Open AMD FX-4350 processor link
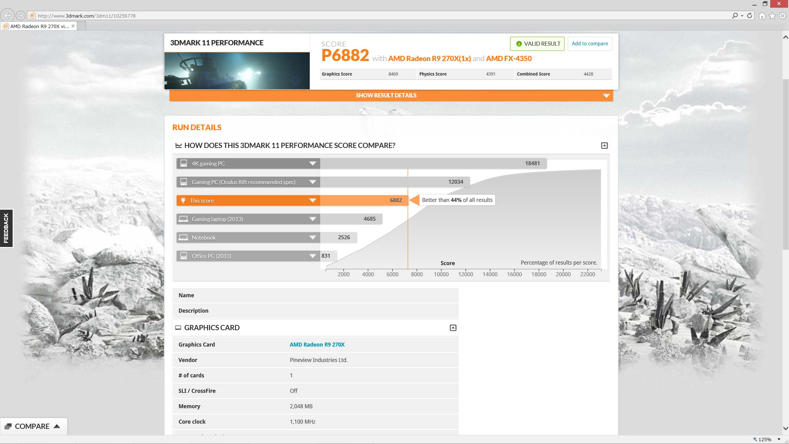The width and height of the screenshot is (789, 444). 509,59
